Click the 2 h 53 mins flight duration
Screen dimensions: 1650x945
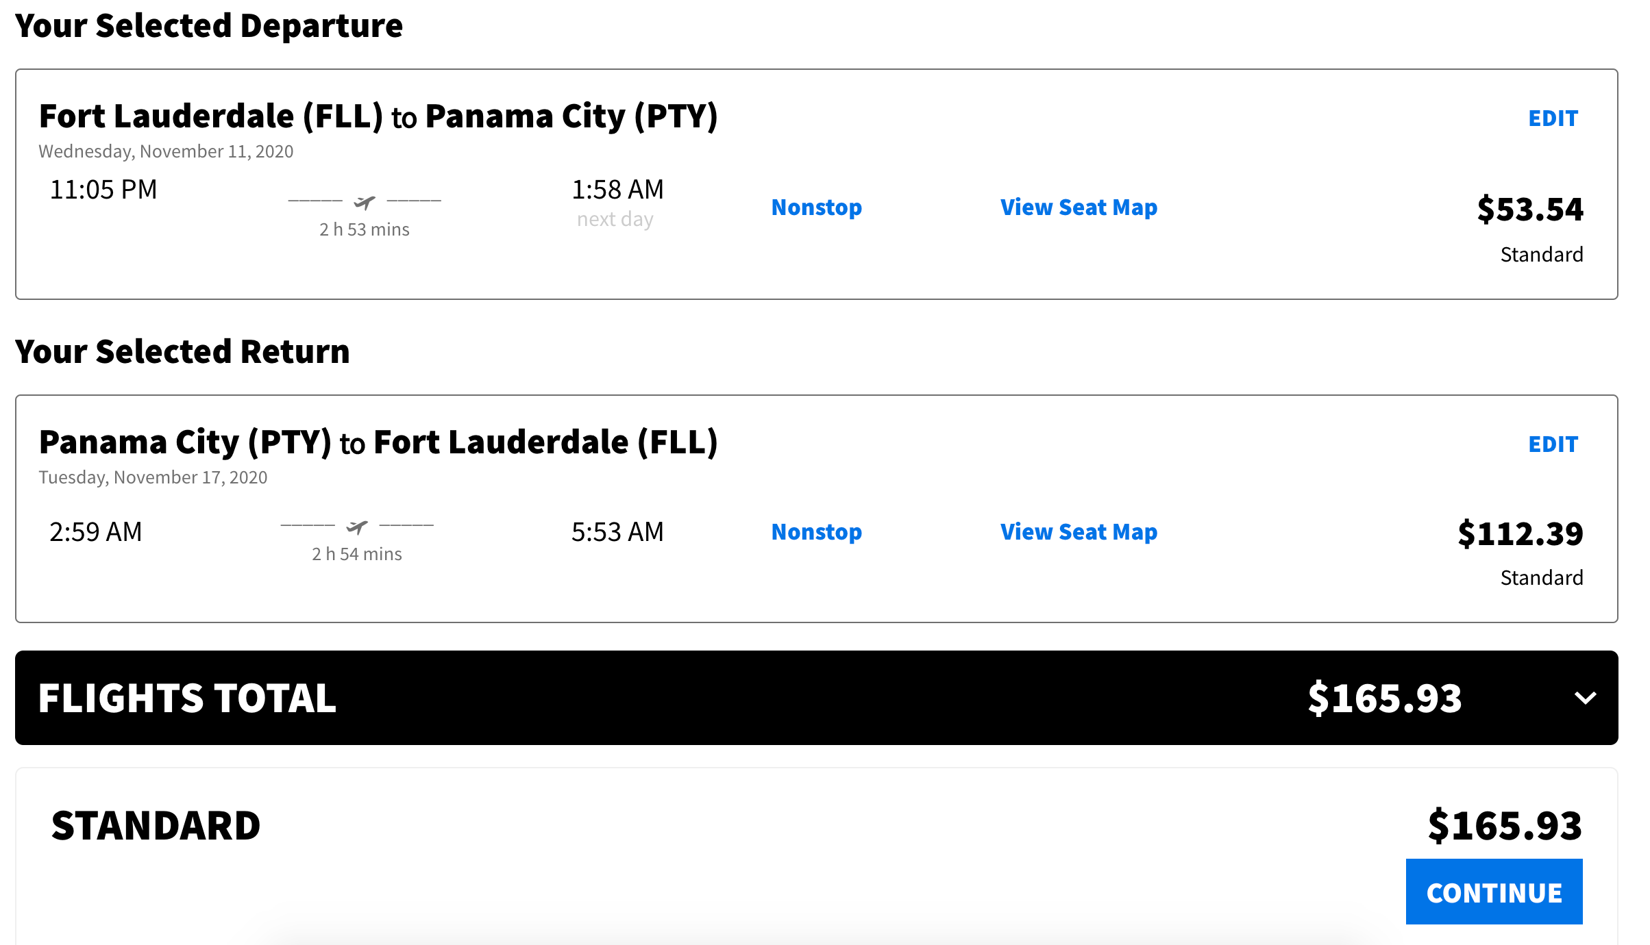click(x=364, y=229)
